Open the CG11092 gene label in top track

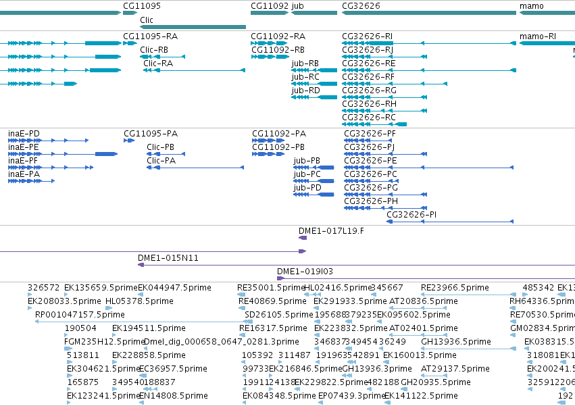(270, 6)
